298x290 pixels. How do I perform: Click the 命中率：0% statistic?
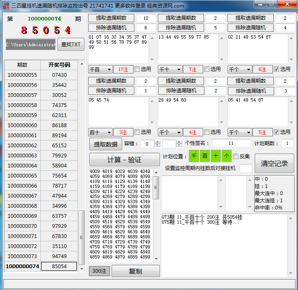[268, 207]
